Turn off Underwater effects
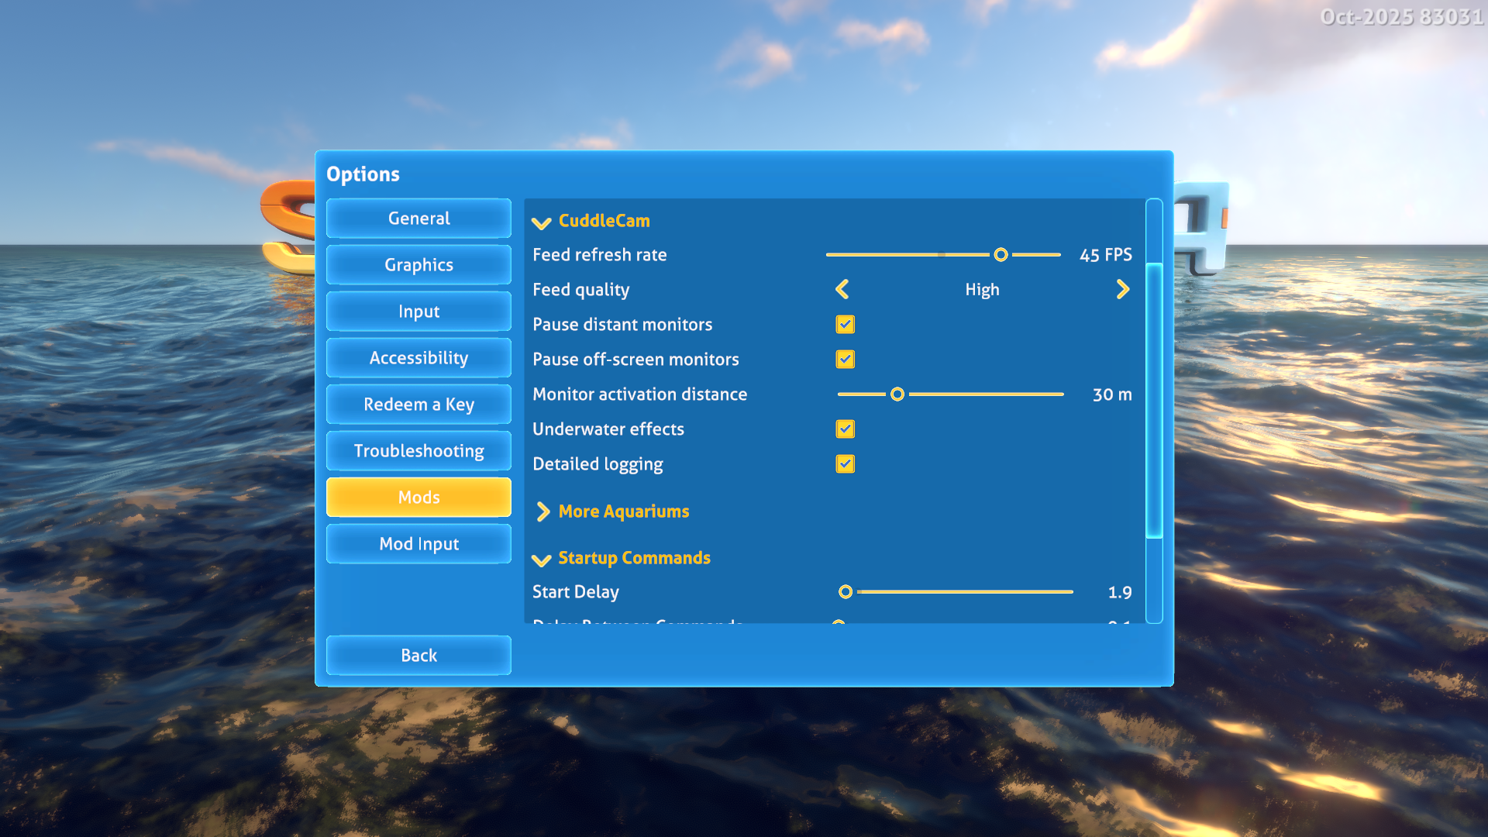The width and height of the screenshot is (1488, 837). [846, 429]
